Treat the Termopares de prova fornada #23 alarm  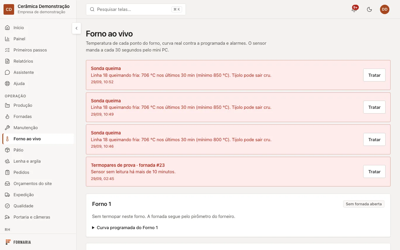pos(374,172)
